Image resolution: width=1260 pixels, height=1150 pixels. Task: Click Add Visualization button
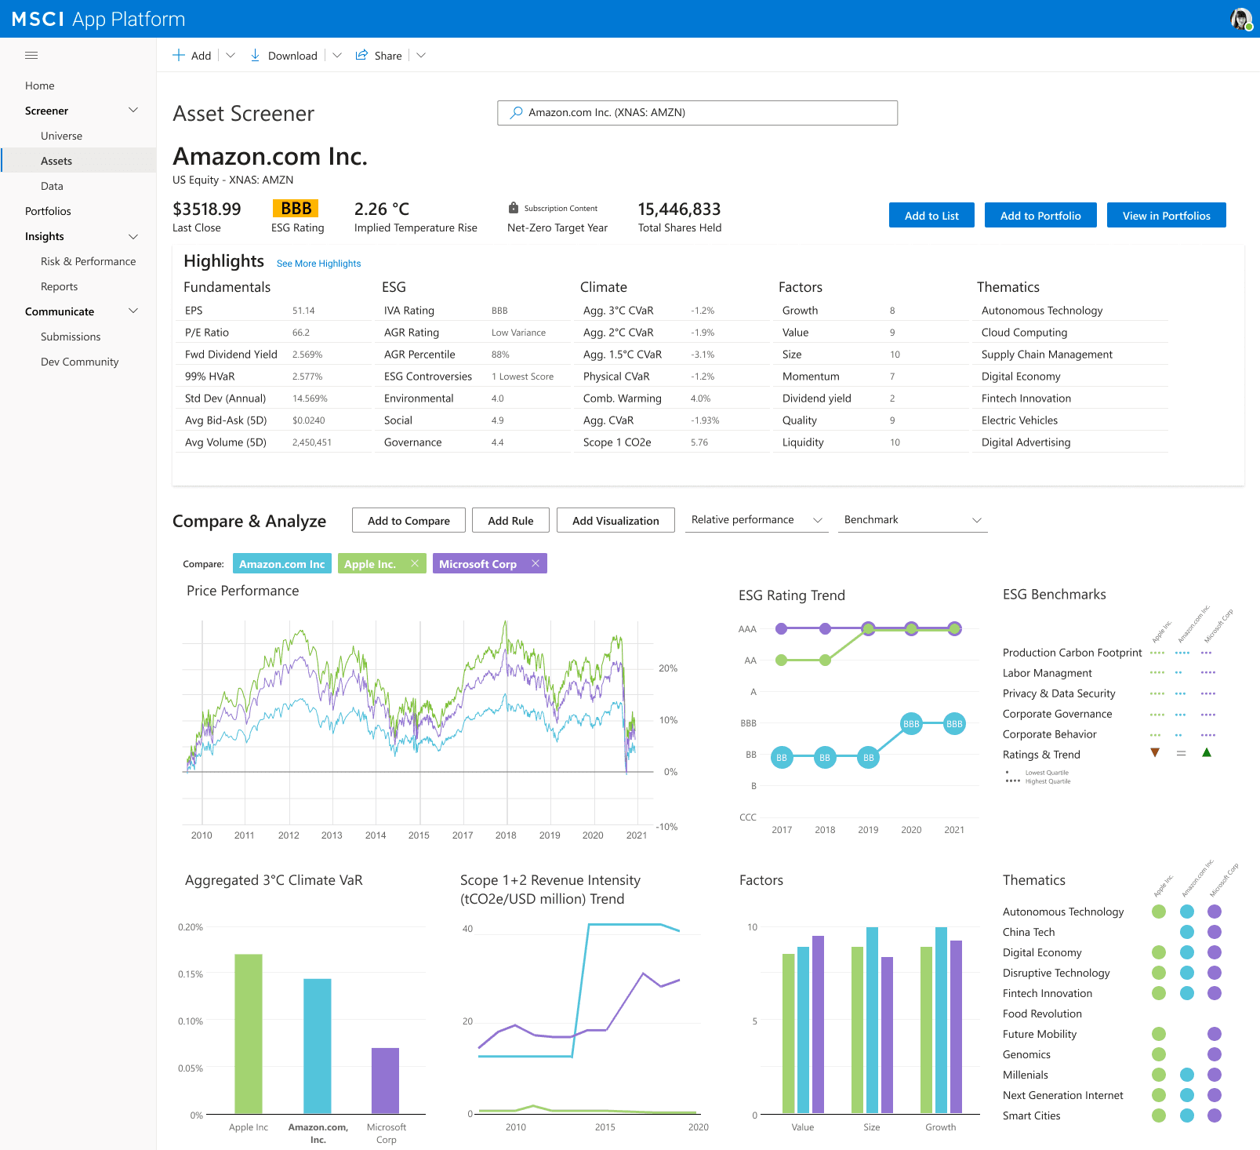click(x=615, y=520)
